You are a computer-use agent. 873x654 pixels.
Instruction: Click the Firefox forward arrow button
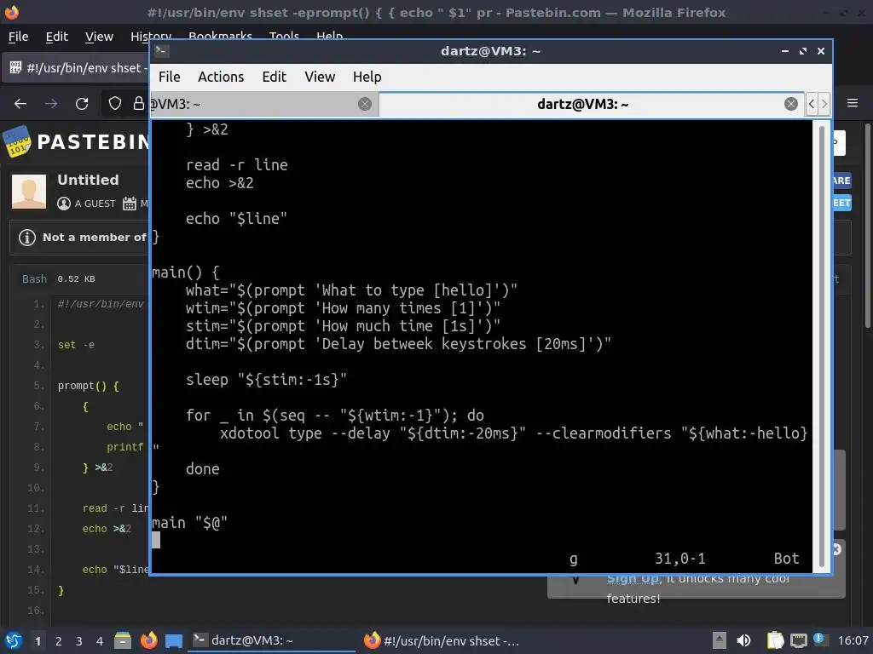pos(51,103)
